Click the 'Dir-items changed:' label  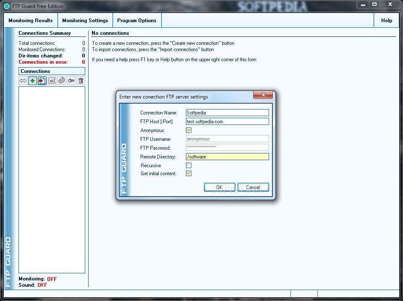pos(41,56)
